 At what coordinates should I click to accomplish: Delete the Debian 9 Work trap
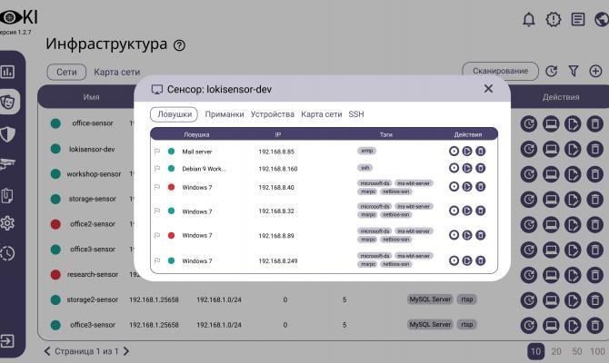click(x=481, y=168)
